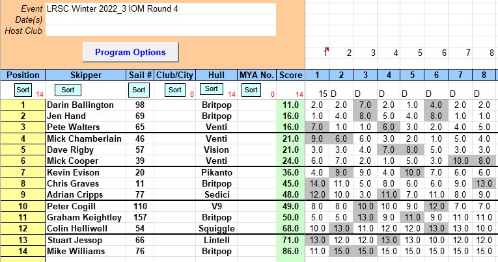The image size is (498, 262).
Task: Click the empty Date(s) field
Action: 160,20
